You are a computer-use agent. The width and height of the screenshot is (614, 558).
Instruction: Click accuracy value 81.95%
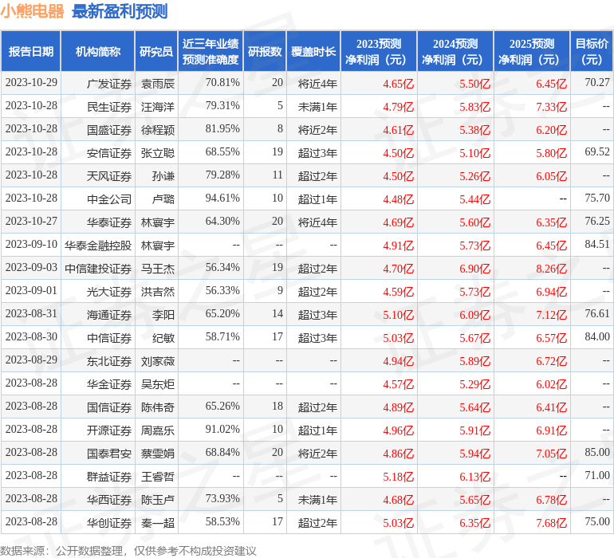coord(222,129)
